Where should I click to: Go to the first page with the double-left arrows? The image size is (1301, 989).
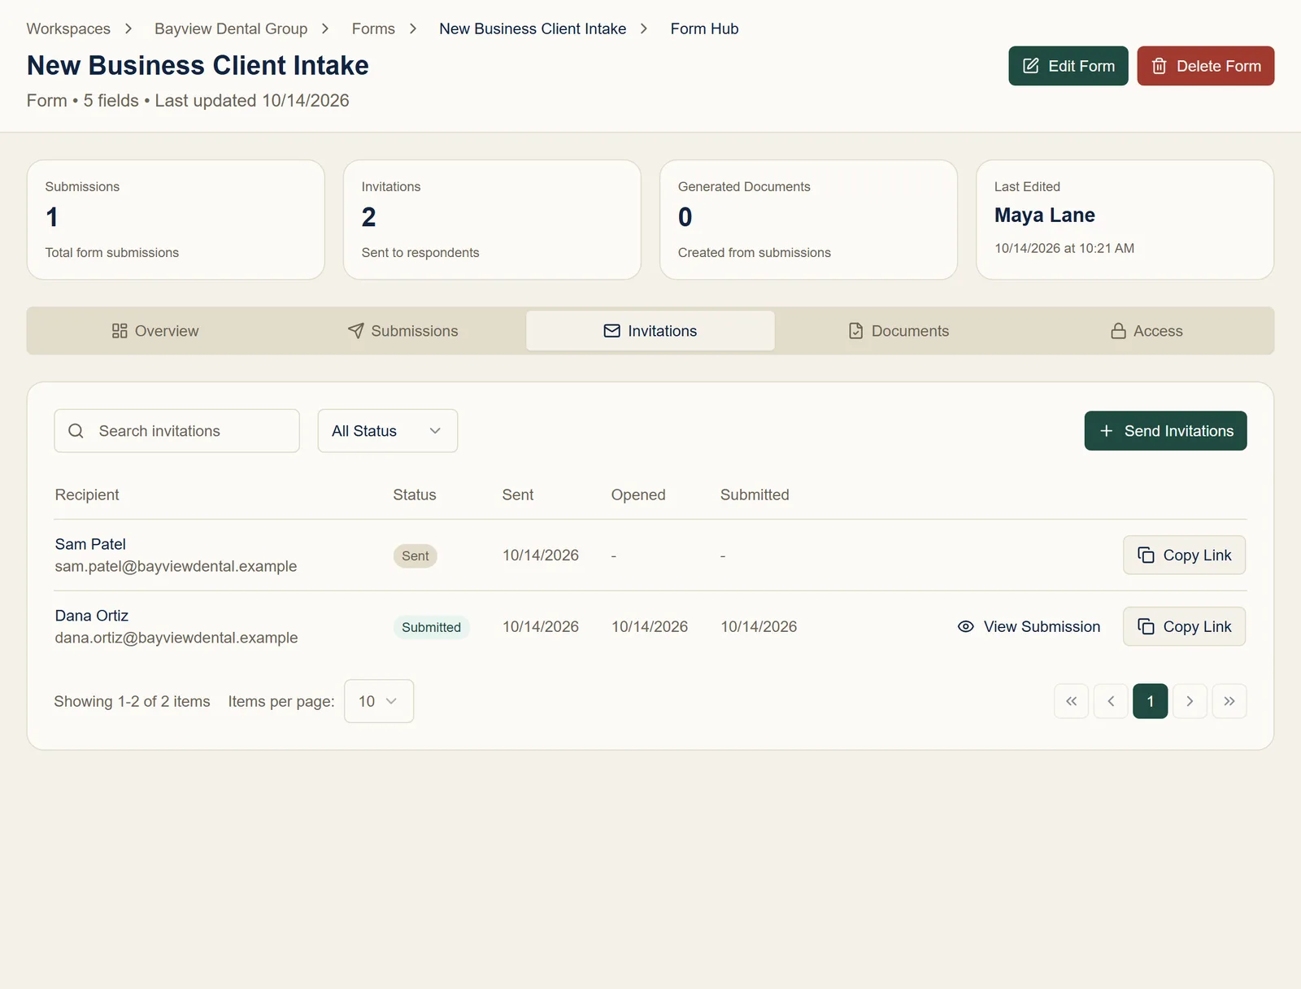pos(1071,701)
